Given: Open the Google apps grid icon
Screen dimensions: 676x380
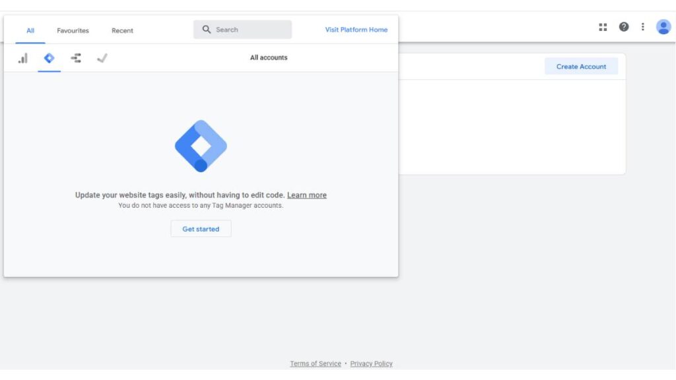Looking at the screenshot, I should point(603,27).
